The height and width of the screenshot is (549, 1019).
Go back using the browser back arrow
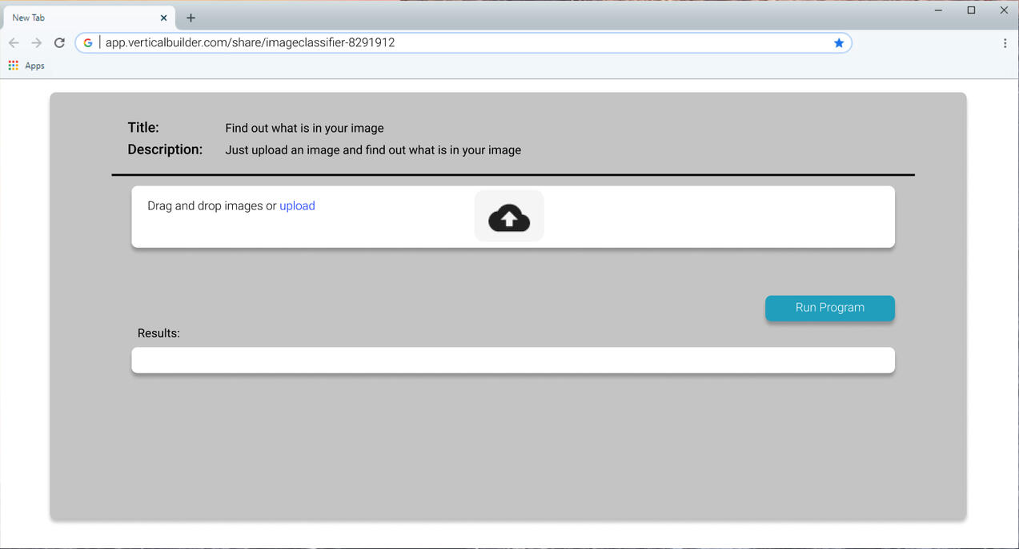(14, 43)
